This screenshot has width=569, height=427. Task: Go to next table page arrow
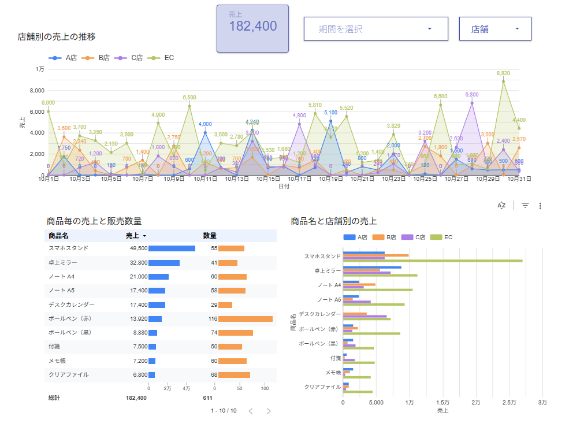coord(269,411)
